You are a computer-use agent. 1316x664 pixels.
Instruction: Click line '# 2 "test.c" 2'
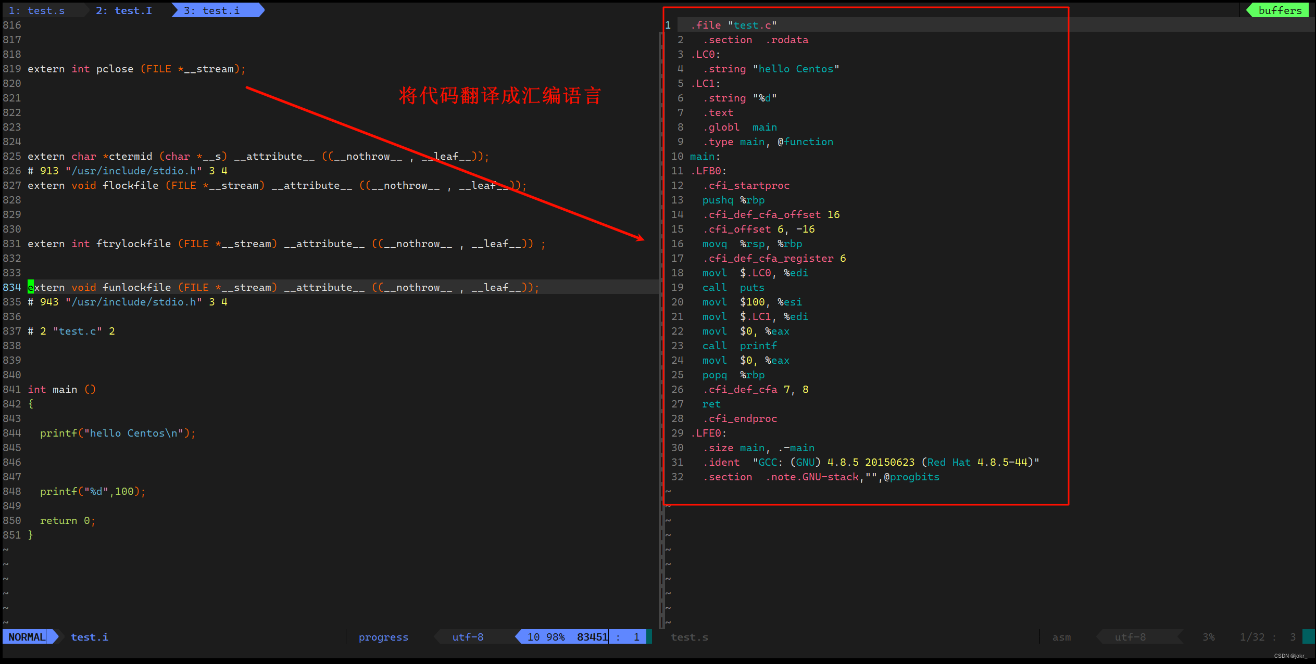tap(71, 331)
